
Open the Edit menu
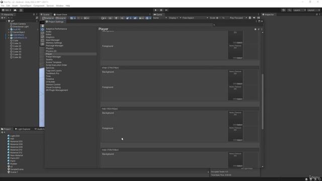pos(8,6)
